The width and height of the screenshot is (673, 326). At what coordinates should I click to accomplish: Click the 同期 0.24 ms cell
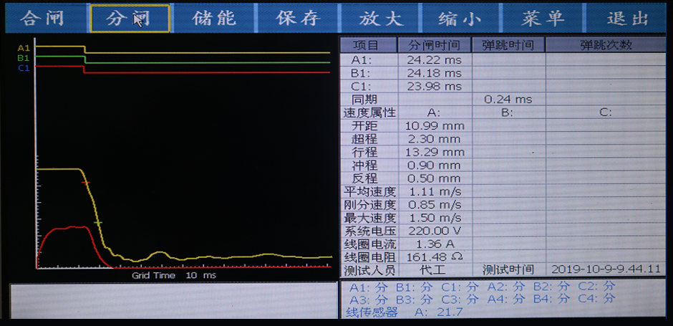(x=508, y=99)
